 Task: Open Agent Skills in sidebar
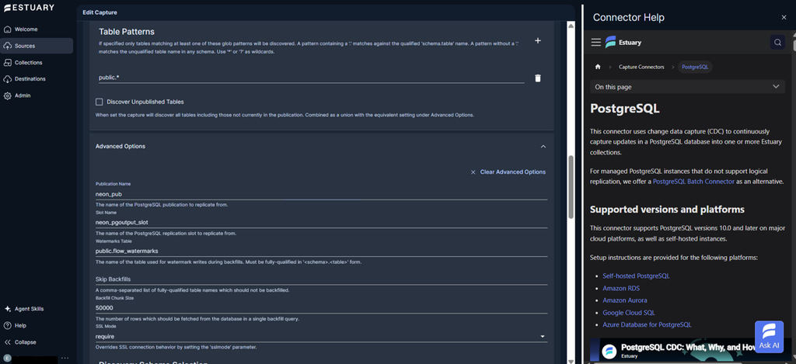[37, 309]
